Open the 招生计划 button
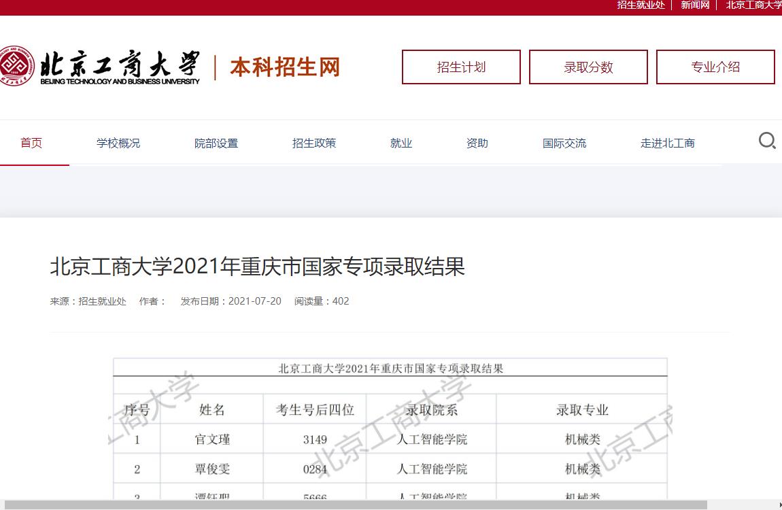This screenshot has height=510, width=782. [x=461, y=67]
